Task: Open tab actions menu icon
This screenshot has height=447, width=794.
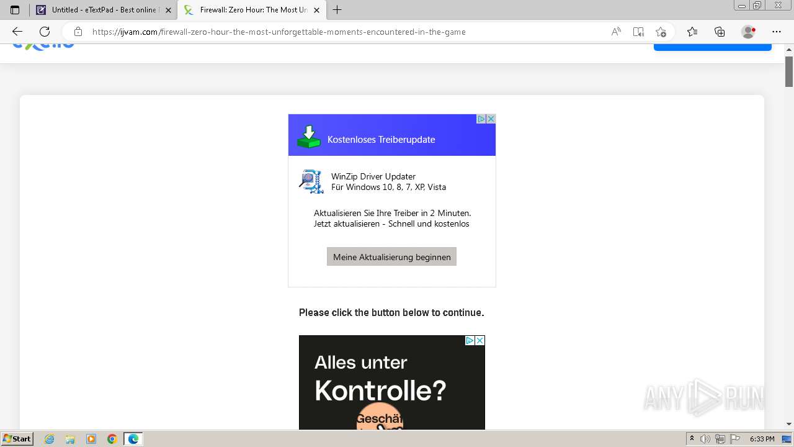Action: pyautogui.click(x=15, y=10)
